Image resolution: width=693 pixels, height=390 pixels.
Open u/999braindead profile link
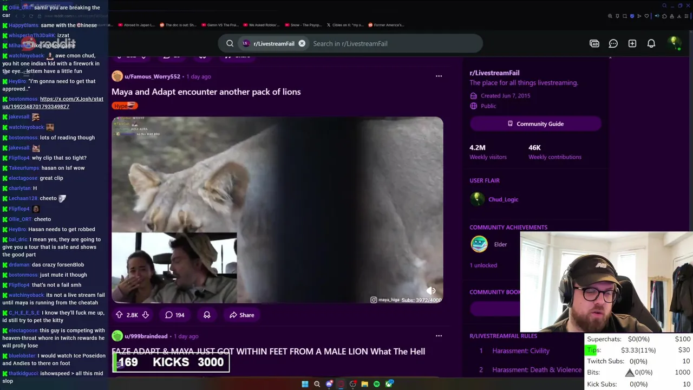(x=146, y=336)
